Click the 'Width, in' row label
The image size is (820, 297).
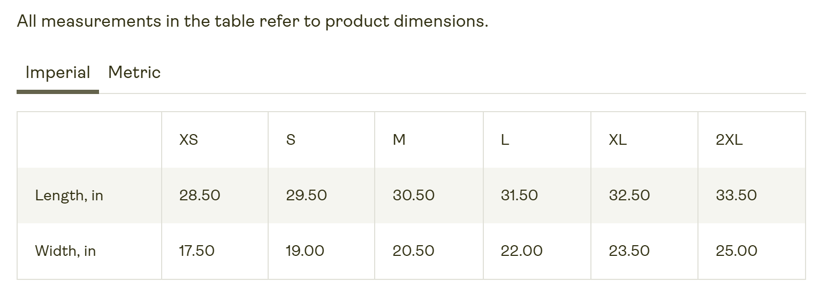65,251
